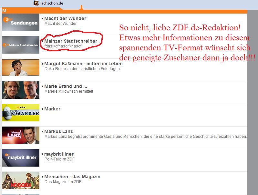
Task: Open Menschen - das Magazin link
Action: [x=72, y=177]
